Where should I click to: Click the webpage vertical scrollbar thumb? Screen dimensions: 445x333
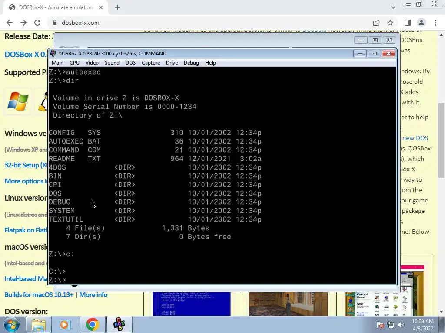(441, 140)
